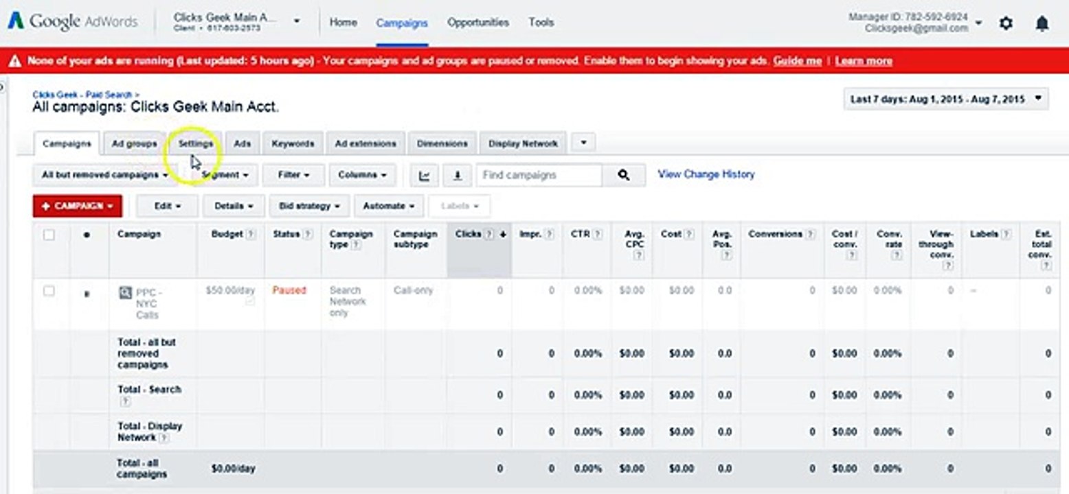Open the Manager ID account dropdown arrow
Viewport: 1069px width, 494px height.
pos(978,23)
